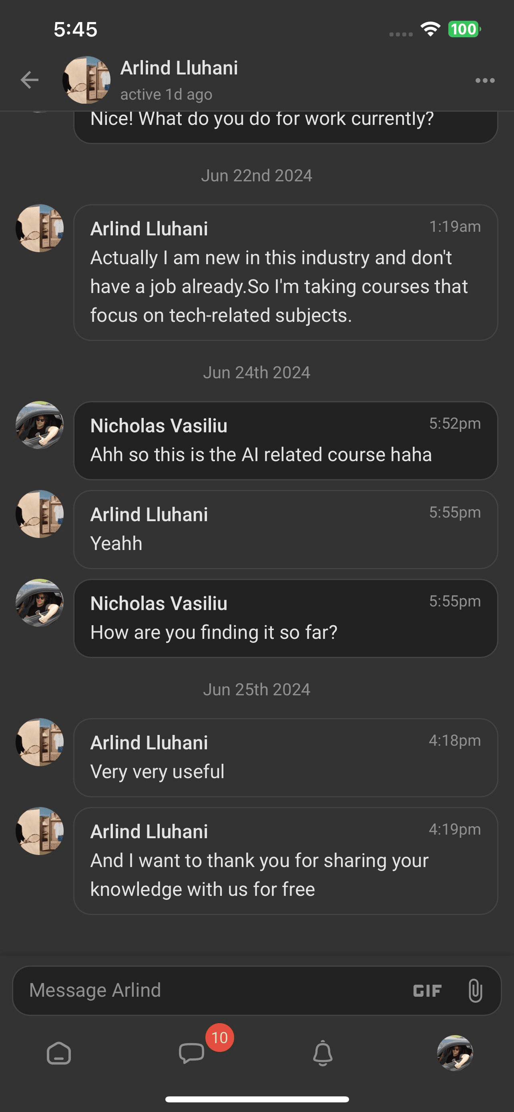Tap Arlind Lluhani sender name at 4:19pm

(x=149, y=831)
